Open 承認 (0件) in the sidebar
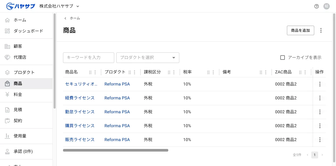 pos(26,151)
